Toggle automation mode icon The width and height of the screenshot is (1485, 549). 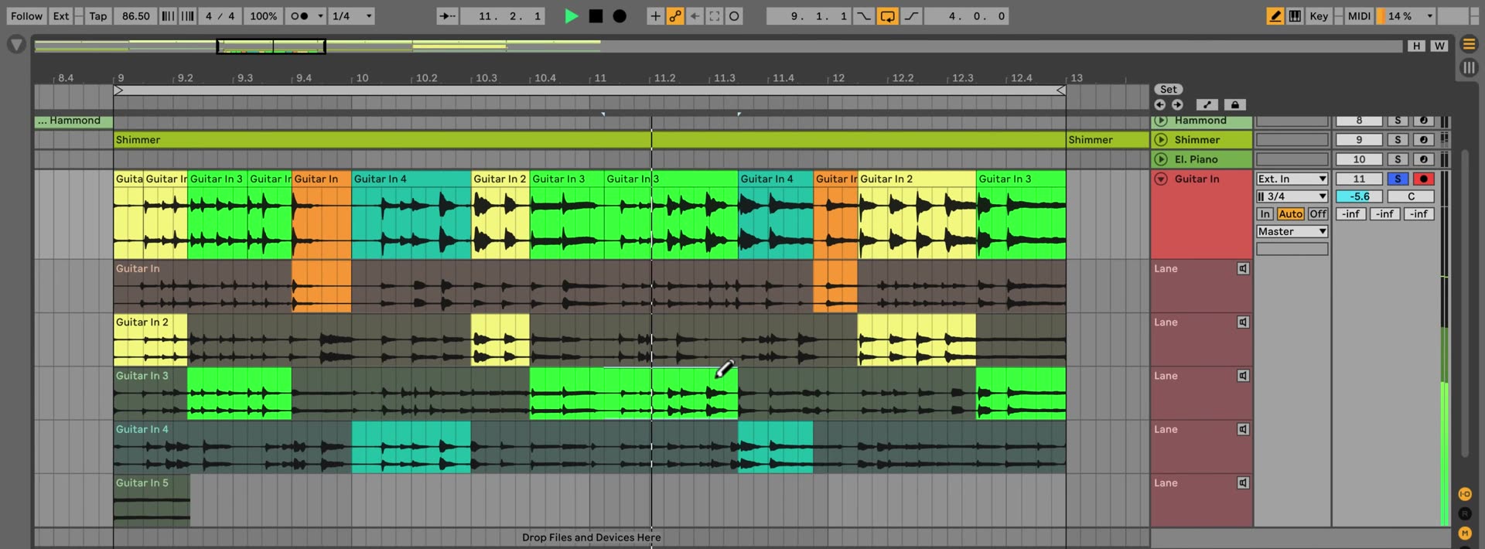coord(1207,104)
